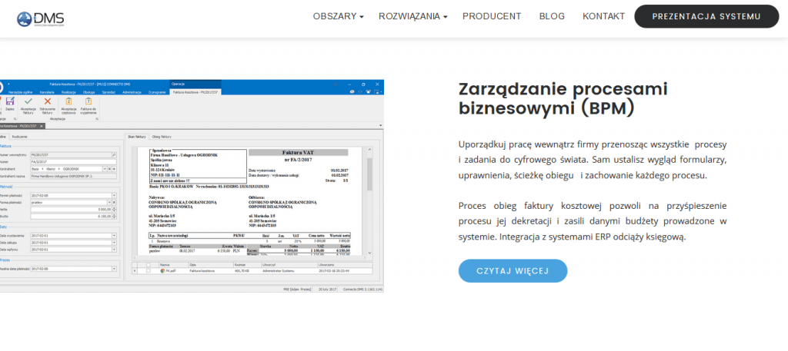
Task: Go to the BLOG menu item
Action: pos(552,16)
